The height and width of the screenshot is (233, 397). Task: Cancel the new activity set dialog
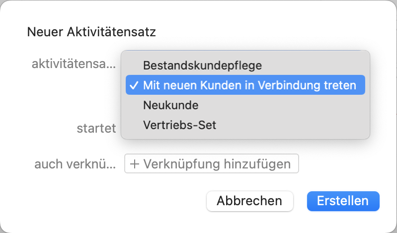pyautogui.click(x=249, y=201)
